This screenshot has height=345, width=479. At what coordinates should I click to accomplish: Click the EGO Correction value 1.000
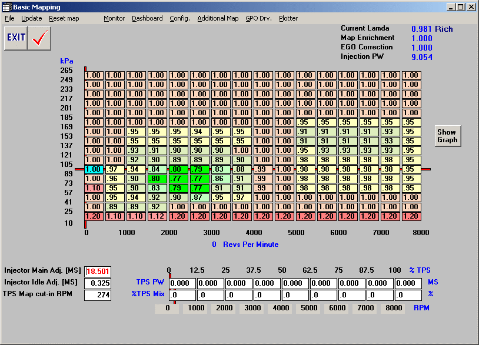(422, 48)
